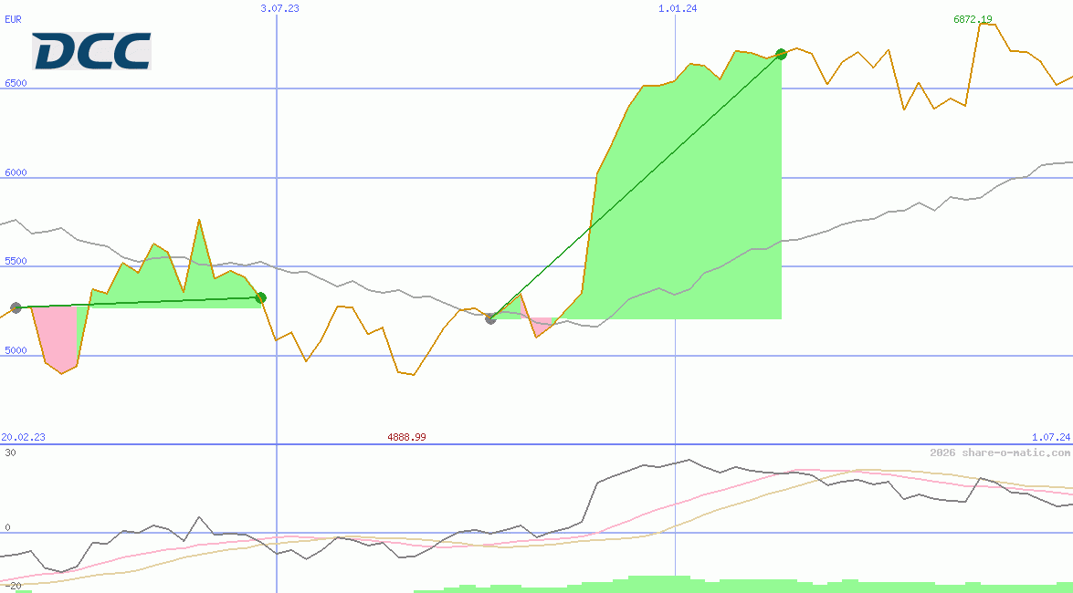The height and width of the screenshot is (593, 1073).
Task: Click the DCC company logo
Action: click(x=91, y=50)
